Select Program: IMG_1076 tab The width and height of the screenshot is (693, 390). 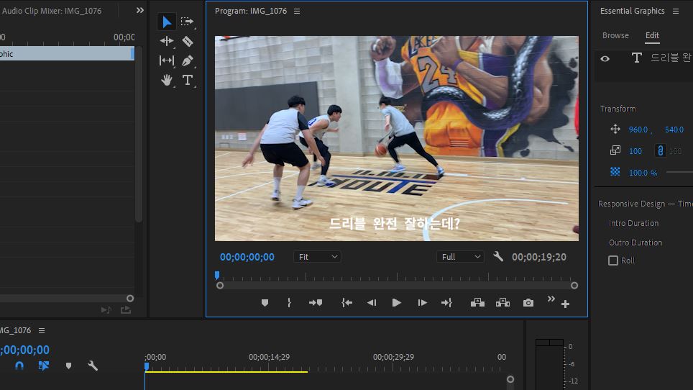coord(251,11)
